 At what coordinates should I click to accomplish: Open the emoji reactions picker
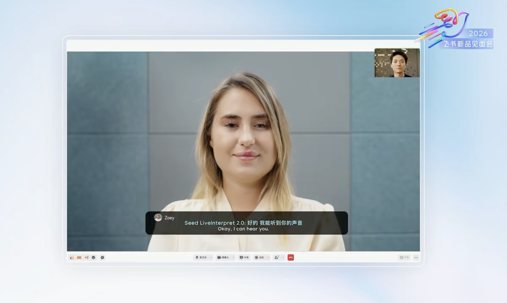(x=93, y=257)
